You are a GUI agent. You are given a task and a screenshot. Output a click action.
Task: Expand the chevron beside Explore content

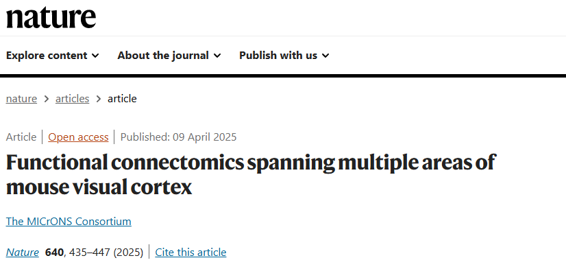pos(95,56)
